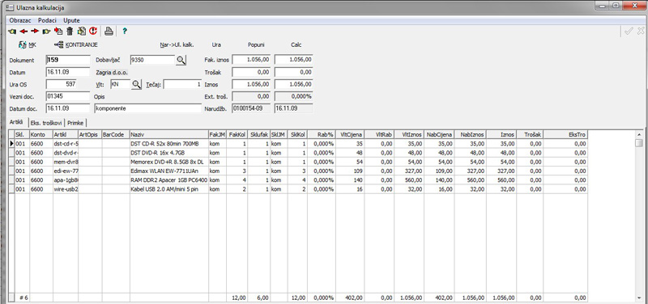Click the Ura button
This screenshot has height=304, width=648.
coord(216,45)
